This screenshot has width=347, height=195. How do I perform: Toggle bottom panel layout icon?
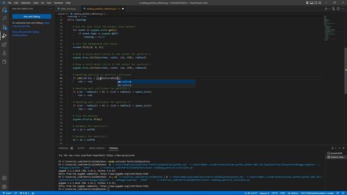[x=312, y=3]
